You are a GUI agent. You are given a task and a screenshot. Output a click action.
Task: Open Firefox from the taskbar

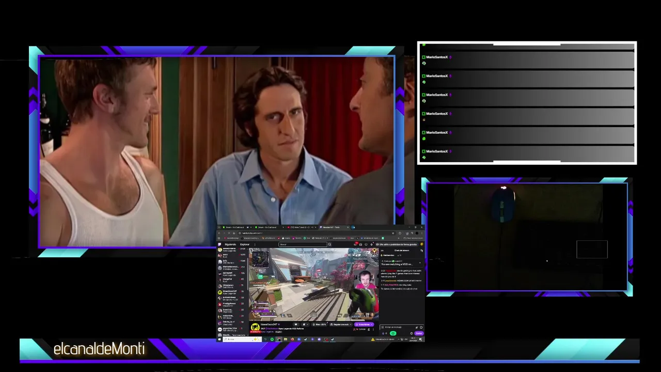(x=292, y=339)
